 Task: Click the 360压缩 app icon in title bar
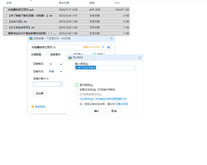pyautogui.click(x=31, y=38)
